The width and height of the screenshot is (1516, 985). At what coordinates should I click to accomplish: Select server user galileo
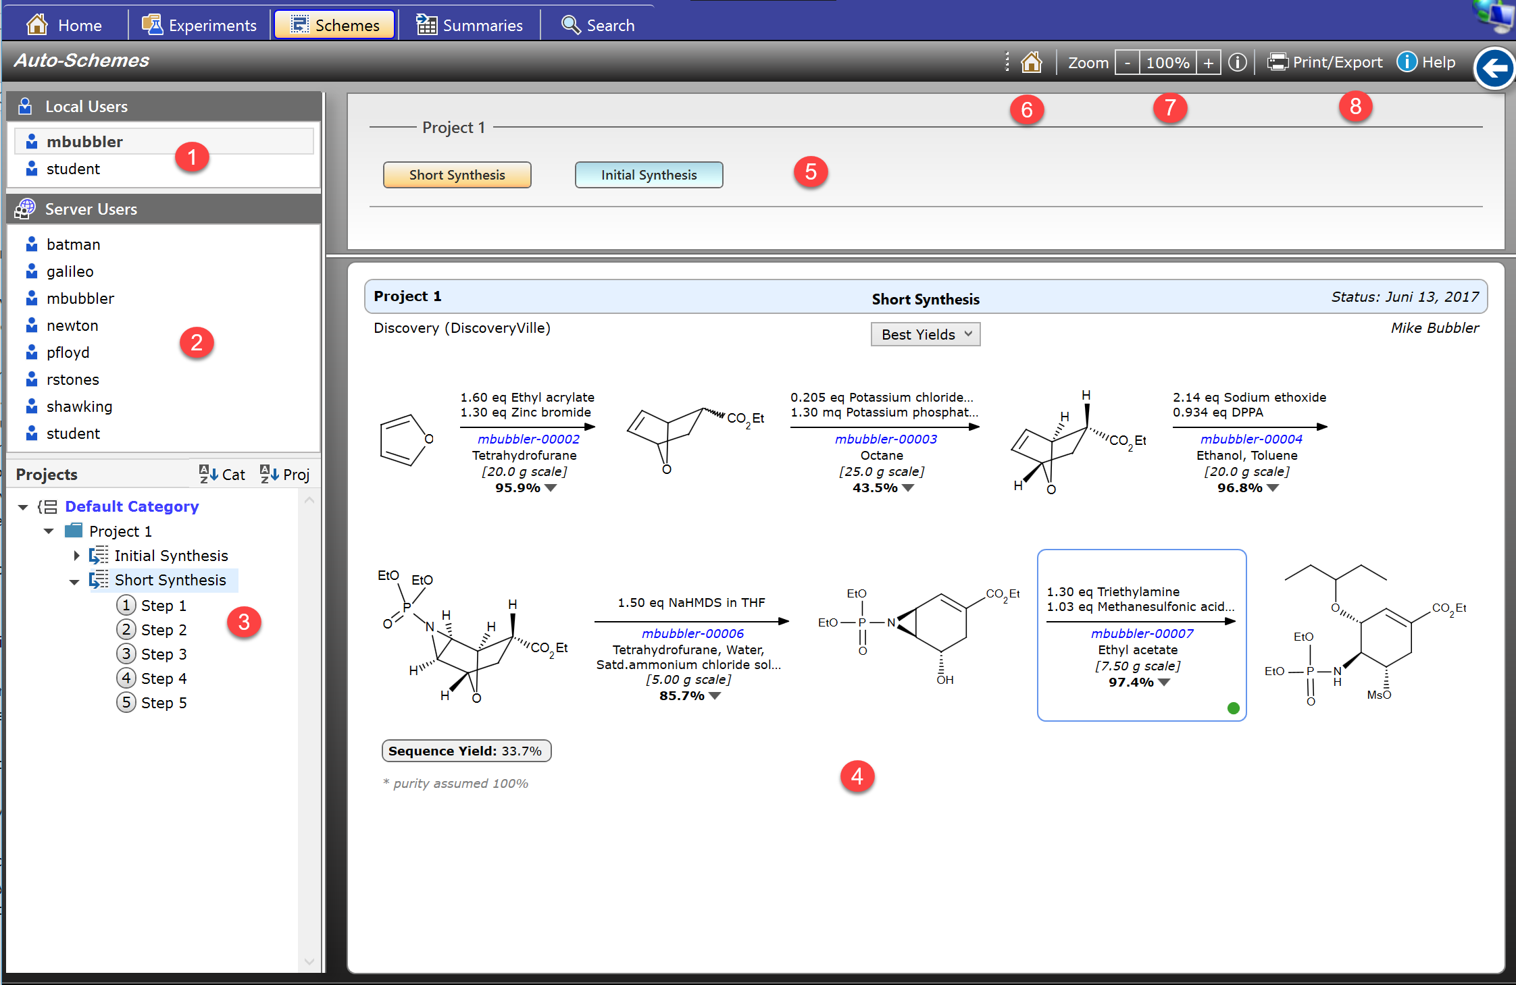click(70, 271)
